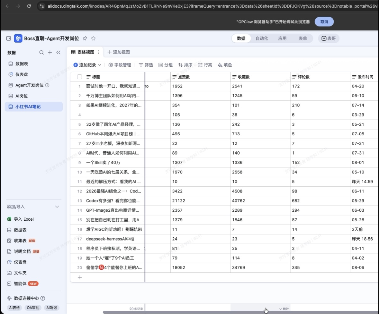Open the 排序 sort tool
Screen dimensions: 379x314
(185, 65)
